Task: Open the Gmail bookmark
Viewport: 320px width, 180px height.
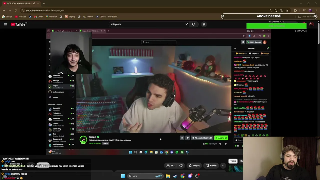Action: 38,17
